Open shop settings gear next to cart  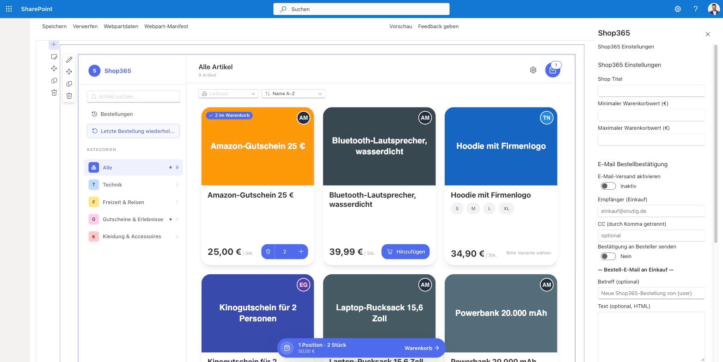533,70
